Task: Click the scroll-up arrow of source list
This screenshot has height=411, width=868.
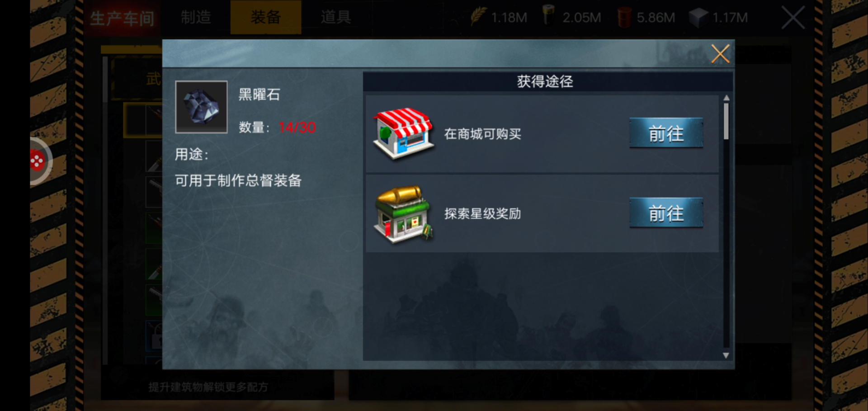Action: coord(726,98)
